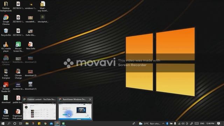Click the pinned Chrome icon on taskbar

pyautogui.click(x=45, y=124)
